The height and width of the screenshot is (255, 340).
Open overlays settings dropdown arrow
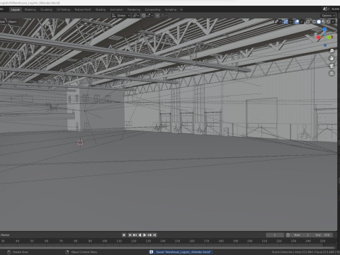pyautogui.click(x=302, y=22)
